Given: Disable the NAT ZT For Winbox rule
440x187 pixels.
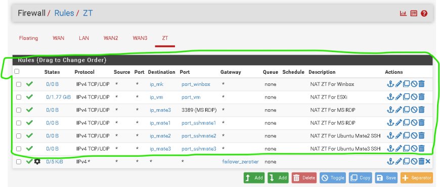Looking at the screenshot, I should click(x=414, y=84).
